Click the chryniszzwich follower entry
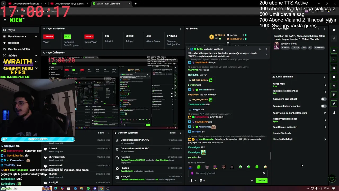The image size is (339, 191). (x=77, y=158)
